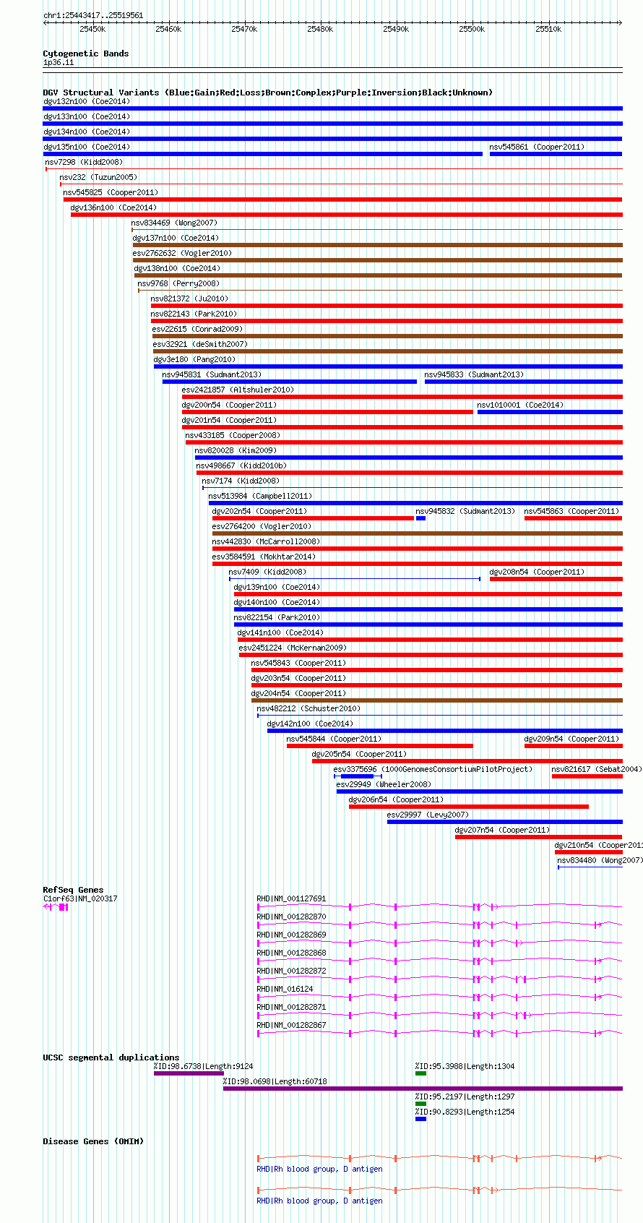Click the nsv945832 (Sudmant2013) label
The height and width of the screenshot is (1223, 643).
click(x=465, y=511)
